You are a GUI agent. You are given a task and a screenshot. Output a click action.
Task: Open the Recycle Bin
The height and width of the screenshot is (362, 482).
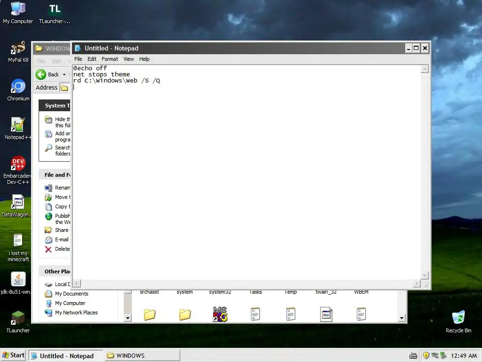point(458,321)
